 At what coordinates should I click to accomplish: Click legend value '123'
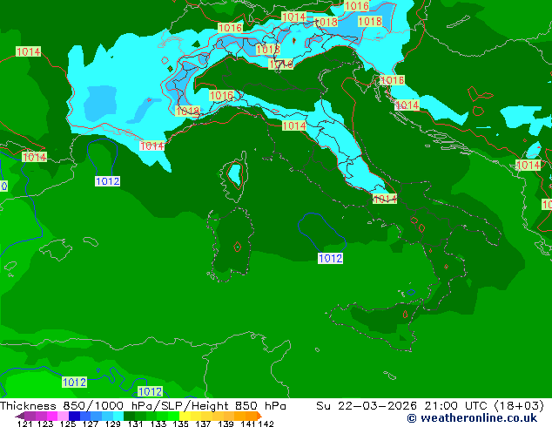point(46,424)
